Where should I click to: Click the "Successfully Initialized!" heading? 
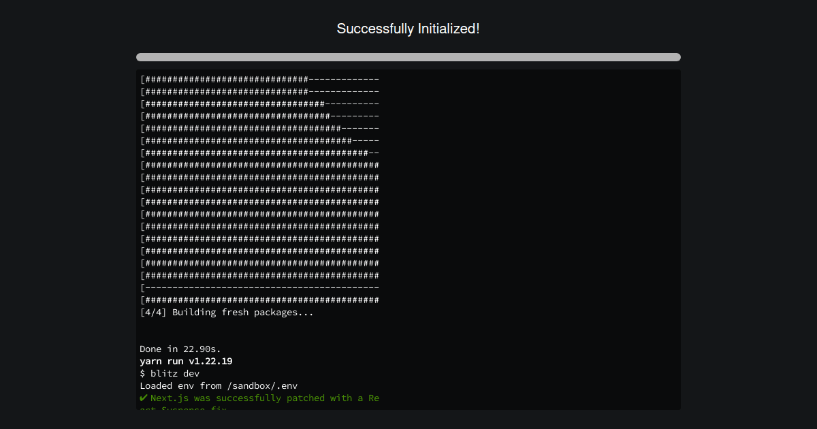408,29
